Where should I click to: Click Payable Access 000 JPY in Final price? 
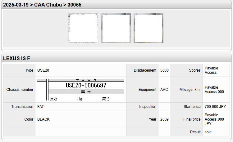[x=214, y=119]
